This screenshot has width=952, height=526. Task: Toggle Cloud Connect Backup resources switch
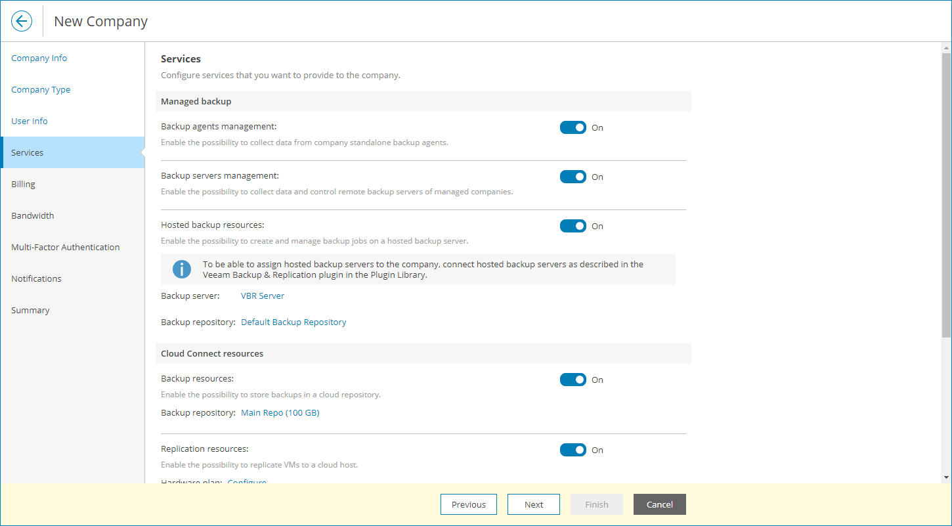pos(573,380)
